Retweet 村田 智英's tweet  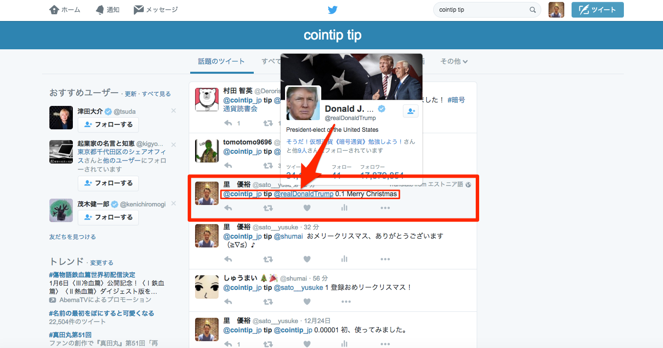click(x=268, y=123)
